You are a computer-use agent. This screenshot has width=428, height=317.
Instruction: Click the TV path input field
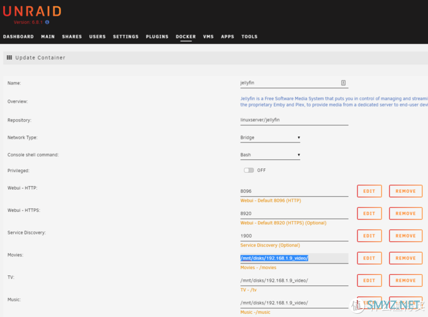click(295, 280)
